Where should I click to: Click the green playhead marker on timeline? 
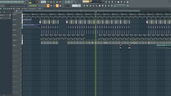[x=96, y=13]
